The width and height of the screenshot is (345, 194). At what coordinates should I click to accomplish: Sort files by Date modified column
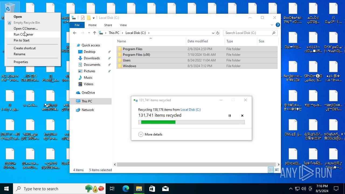click(x=205, y=41)
